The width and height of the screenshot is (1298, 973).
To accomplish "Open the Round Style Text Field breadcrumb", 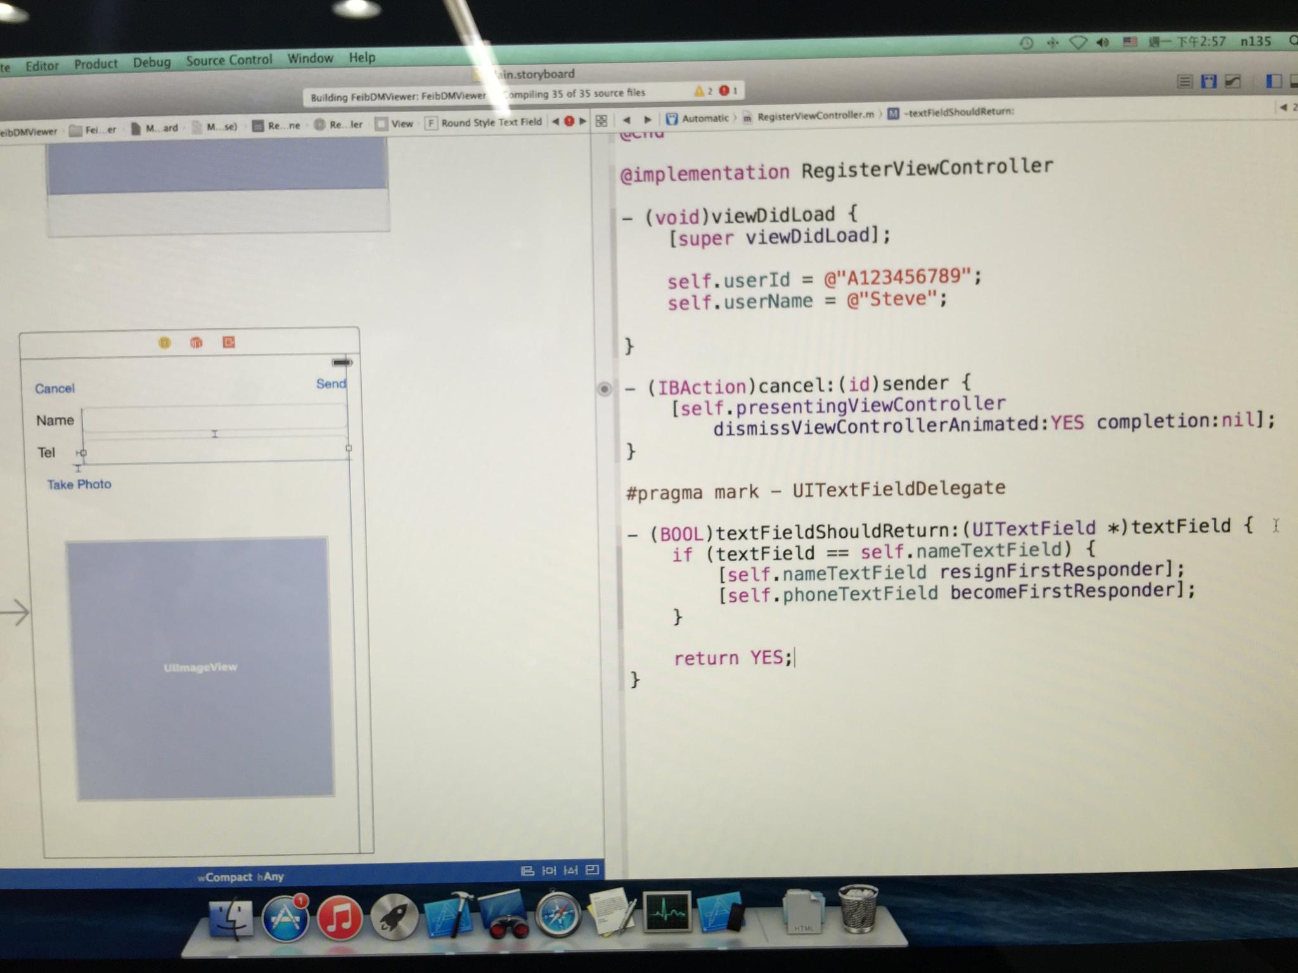I will (x=484, y=122).
